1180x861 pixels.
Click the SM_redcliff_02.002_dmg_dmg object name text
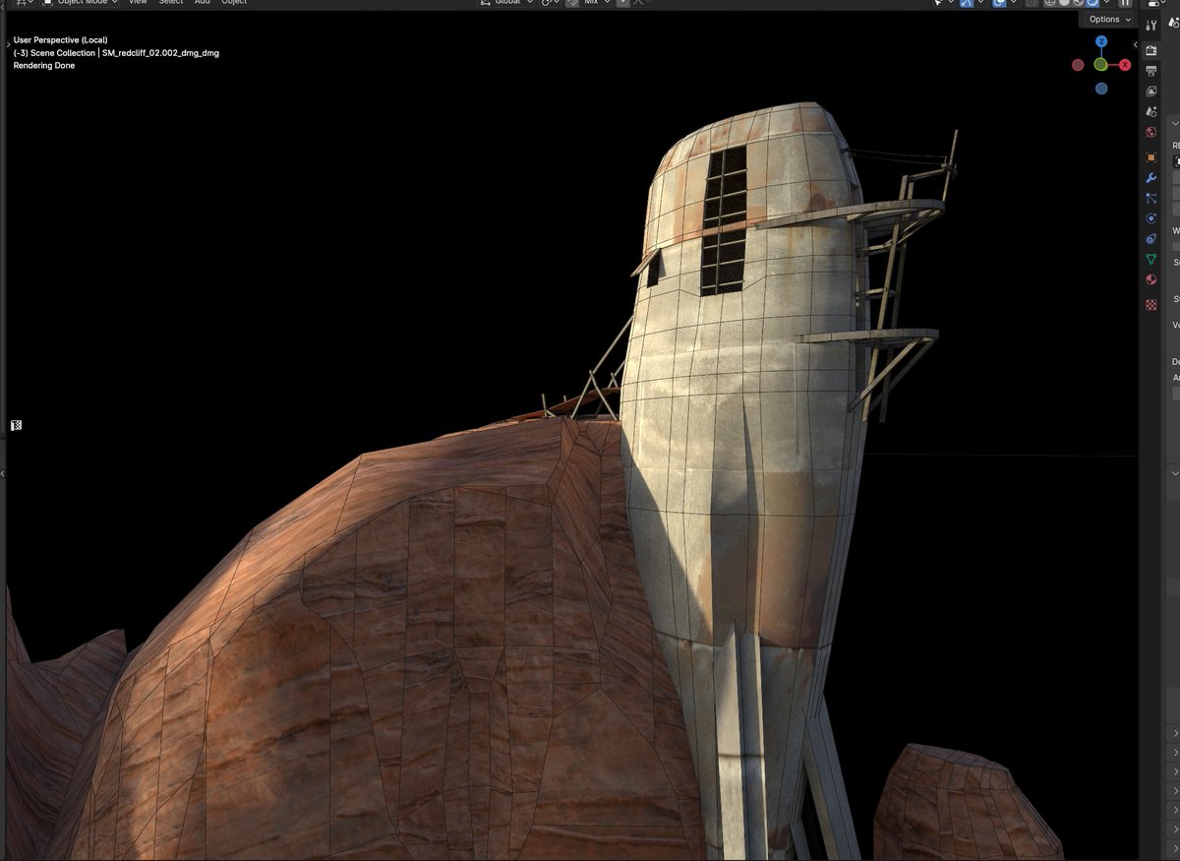[160, 53]
